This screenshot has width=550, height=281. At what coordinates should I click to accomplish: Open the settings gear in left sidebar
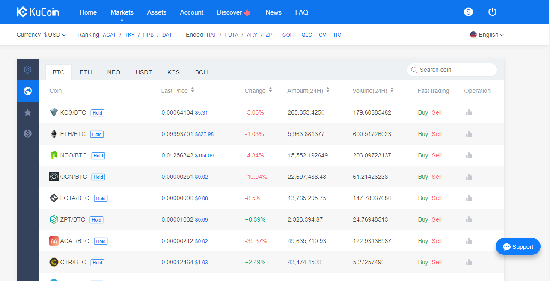(x=28, y=69)
